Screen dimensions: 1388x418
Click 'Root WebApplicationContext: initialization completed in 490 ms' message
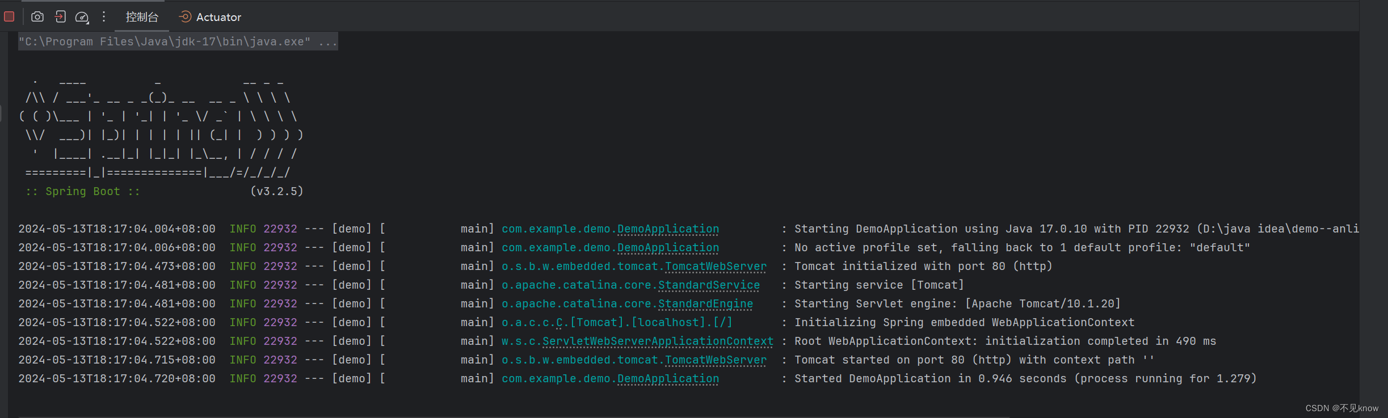[1005, 341]
